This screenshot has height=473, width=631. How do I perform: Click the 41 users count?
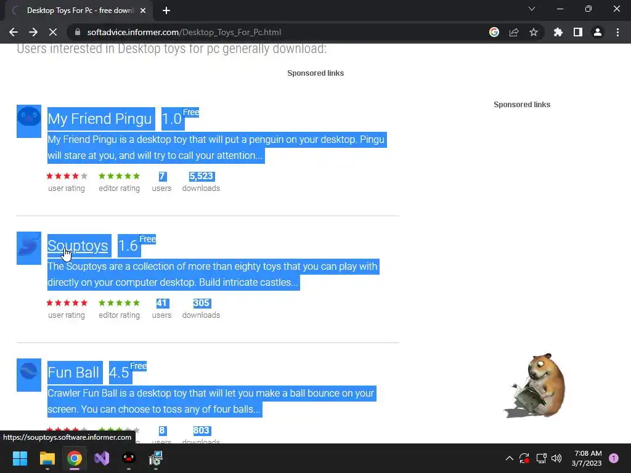tap(162, 303)
